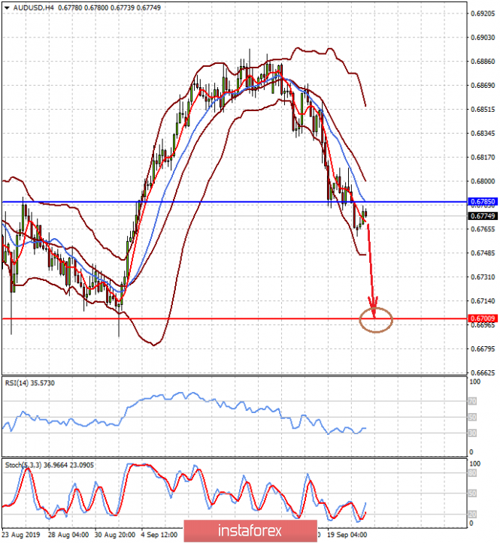Click the brown target circle at arrow tip
The image size is (500, 543).
[376, 321]
